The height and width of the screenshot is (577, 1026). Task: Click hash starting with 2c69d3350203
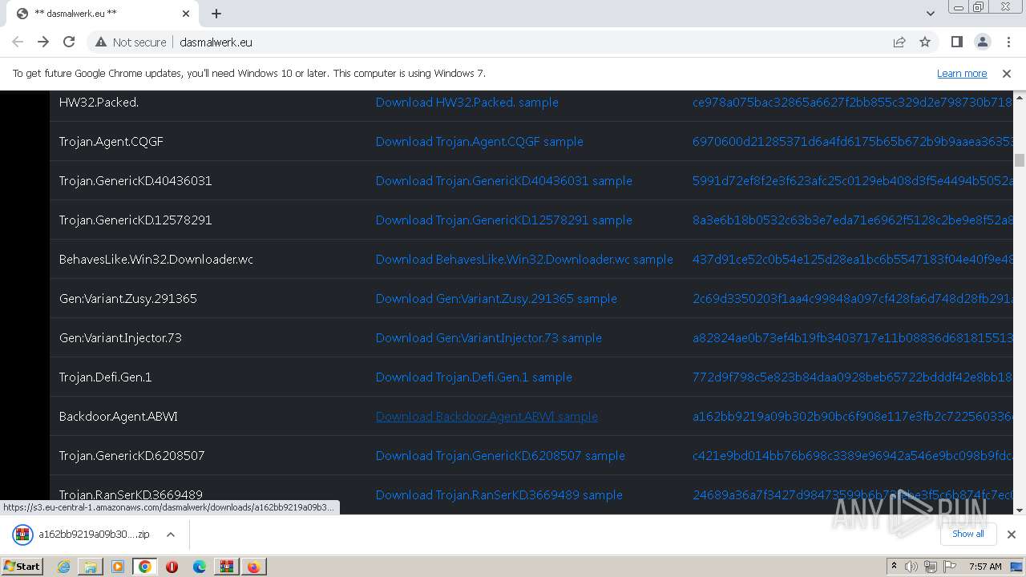click(853, 298)
